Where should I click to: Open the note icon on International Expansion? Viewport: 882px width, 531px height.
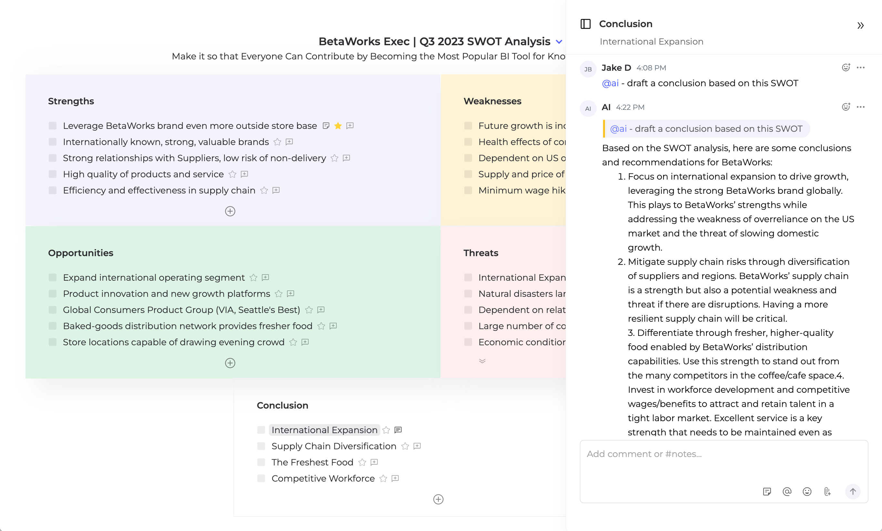click(x=398, y=430)
